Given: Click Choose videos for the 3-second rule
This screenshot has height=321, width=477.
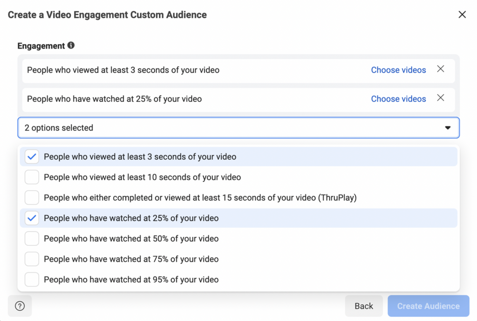Looking at the screenshot, I should tap(398, 70).
